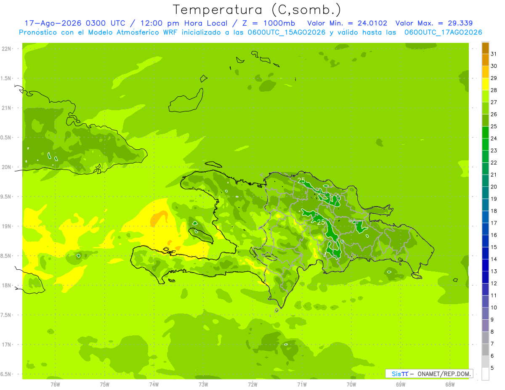Click the '69W' longitude label
The height and width of the screenshot is (390, 505).
[401, 385]
